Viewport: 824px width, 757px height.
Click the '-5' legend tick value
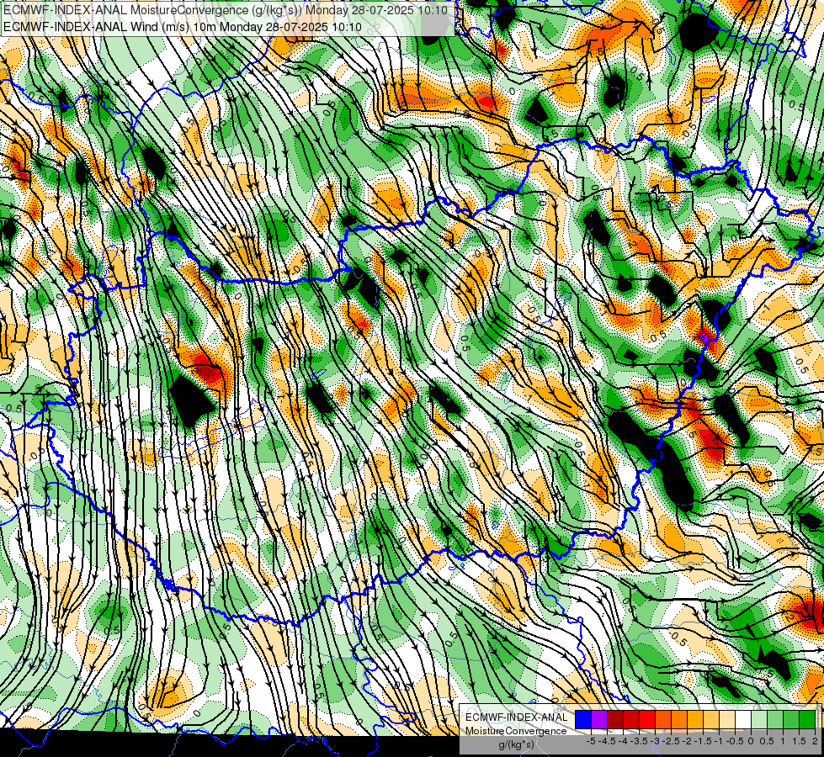tap(591, 741)
